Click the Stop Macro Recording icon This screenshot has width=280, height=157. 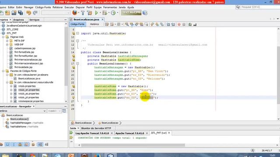(184, 24)
